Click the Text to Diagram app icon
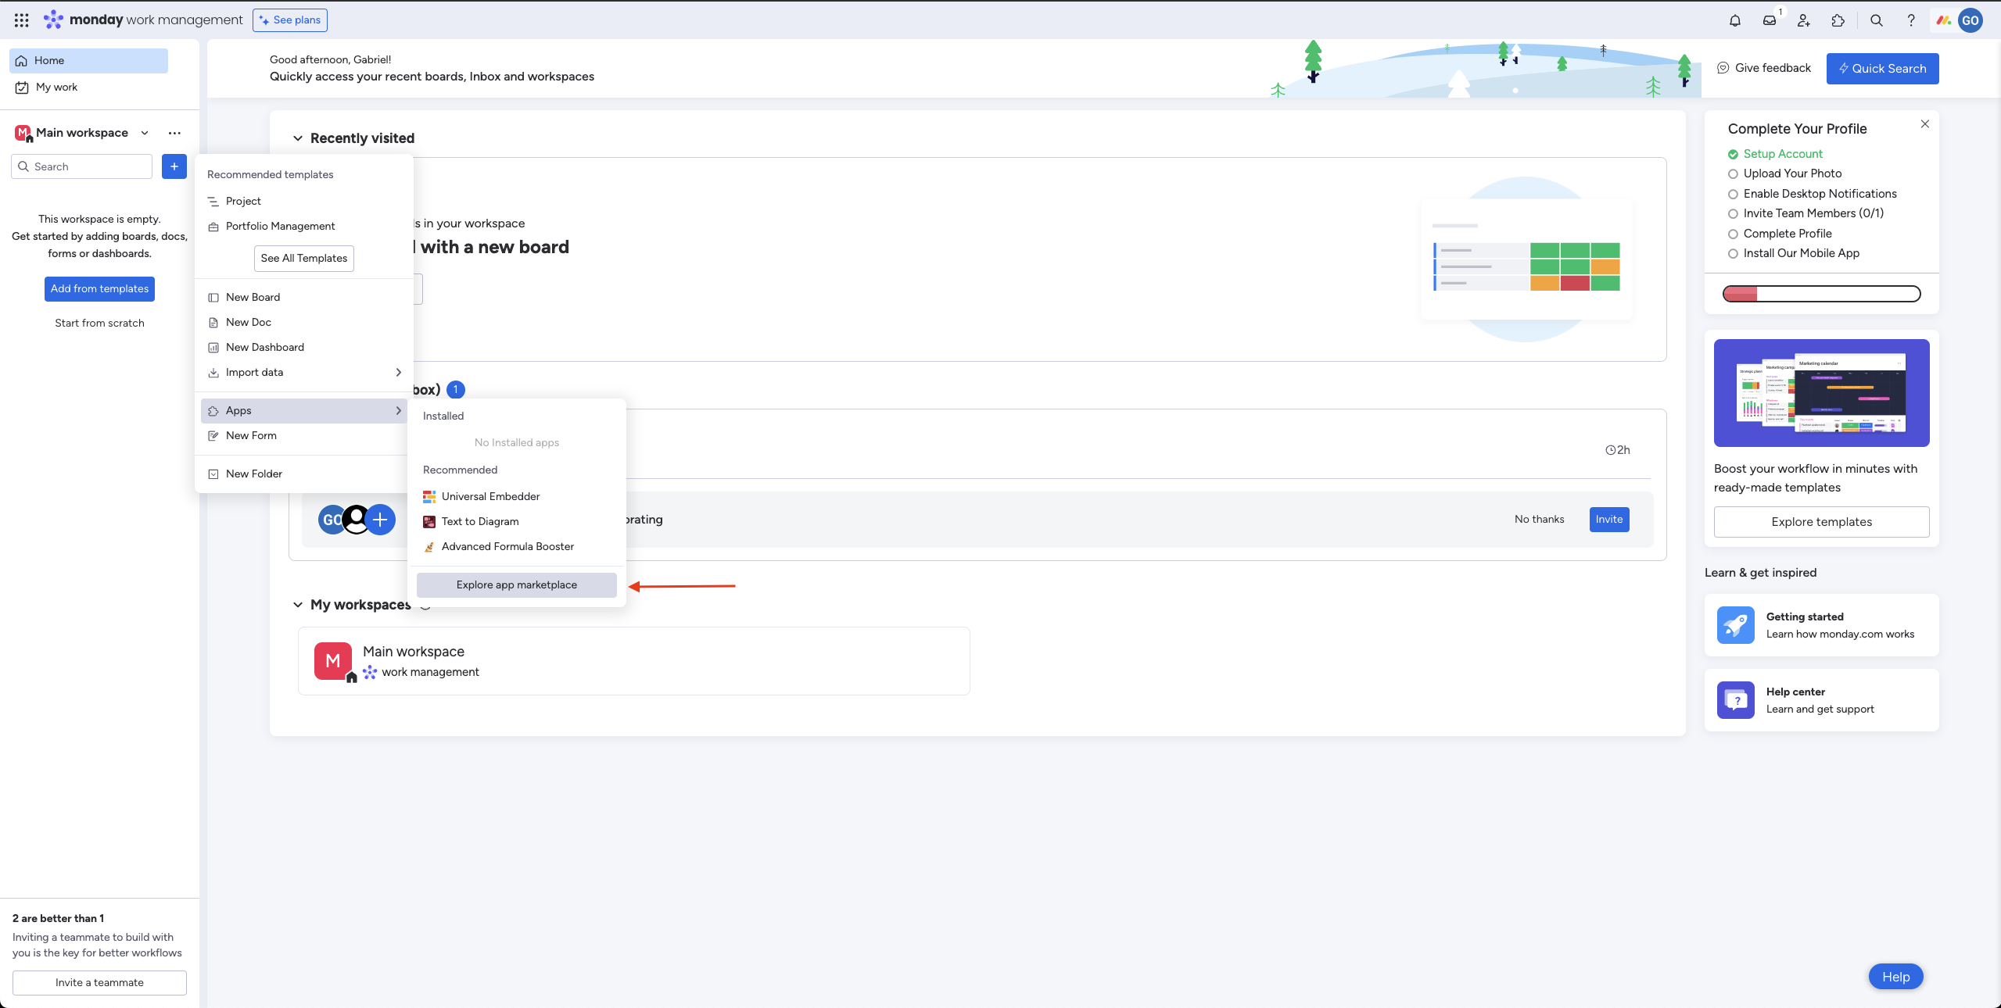This screenshot has width=2001, height=1008. click(429, 522)
